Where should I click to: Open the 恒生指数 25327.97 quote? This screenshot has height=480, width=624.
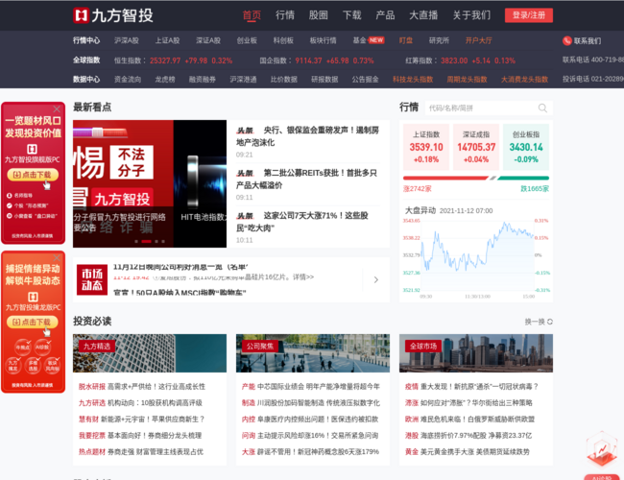coord(173,60)
